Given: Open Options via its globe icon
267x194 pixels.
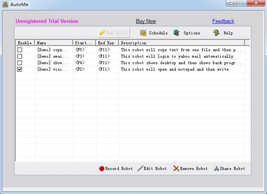Looking at the screenshot, I should (176, 33).
